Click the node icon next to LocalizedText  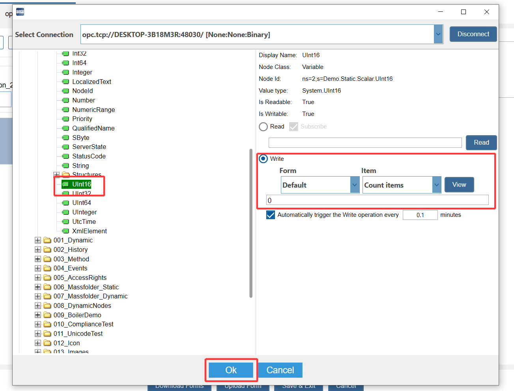[65, 82]
